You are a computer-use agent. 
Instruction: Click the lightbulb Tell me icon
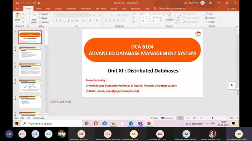pyautogui.click(x=155, y=9)
